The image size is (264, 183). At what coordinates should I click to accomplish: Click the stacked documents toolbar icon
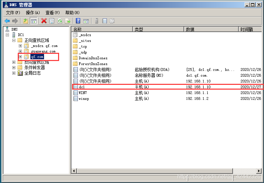pos(112,21)
